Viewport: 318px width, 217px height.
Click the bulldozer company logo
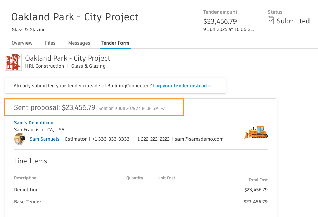coord(256,132)
